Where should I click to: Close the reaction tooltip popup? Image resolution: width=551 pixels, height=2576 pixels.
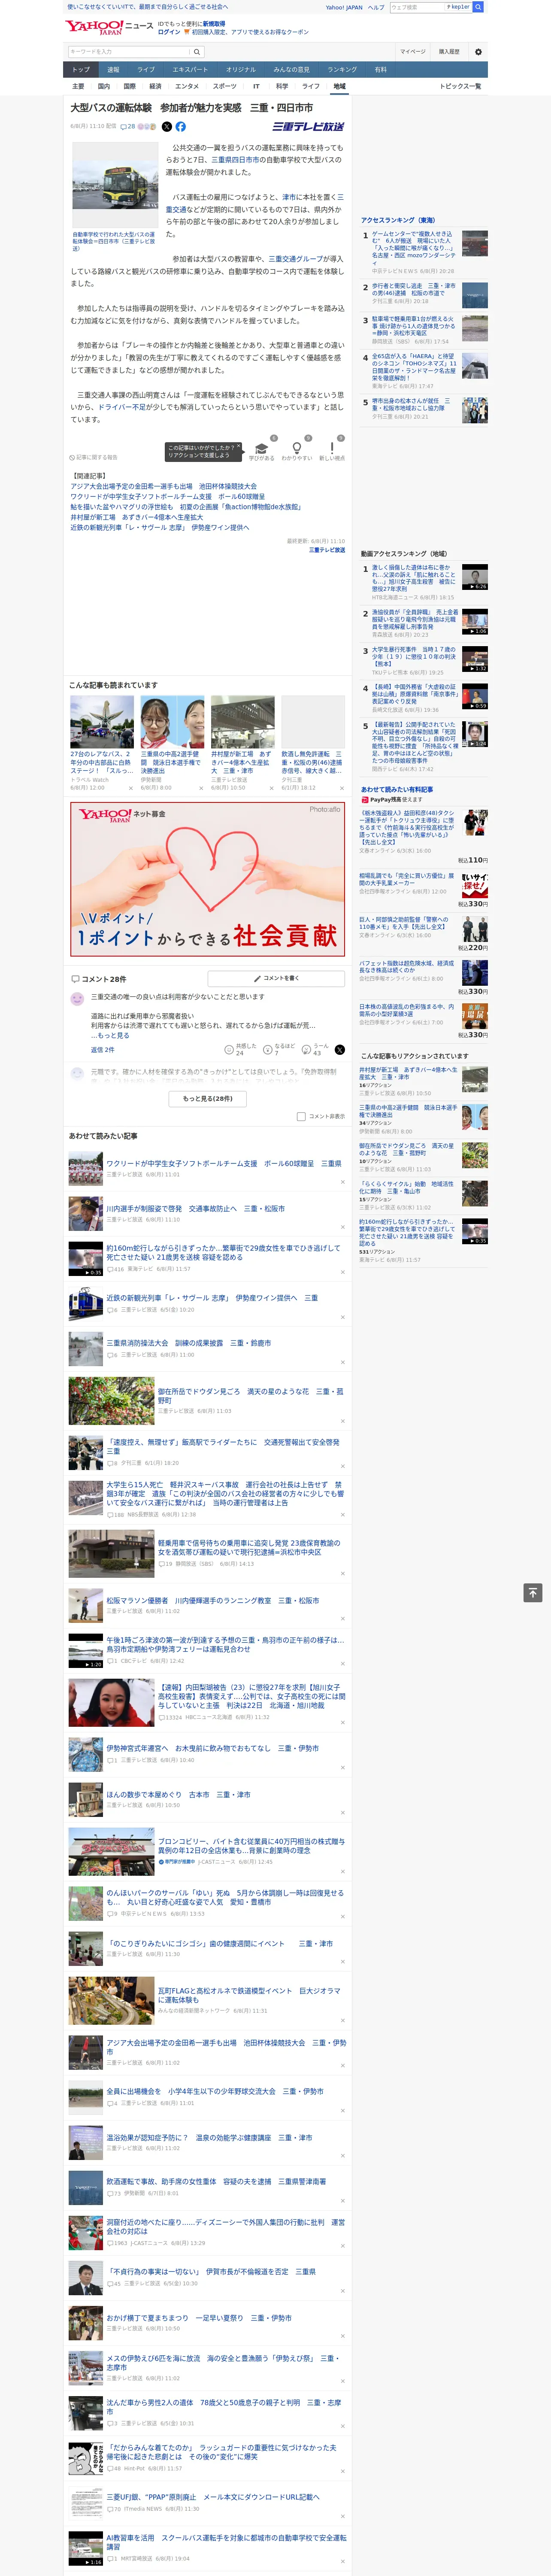[239, 447]
